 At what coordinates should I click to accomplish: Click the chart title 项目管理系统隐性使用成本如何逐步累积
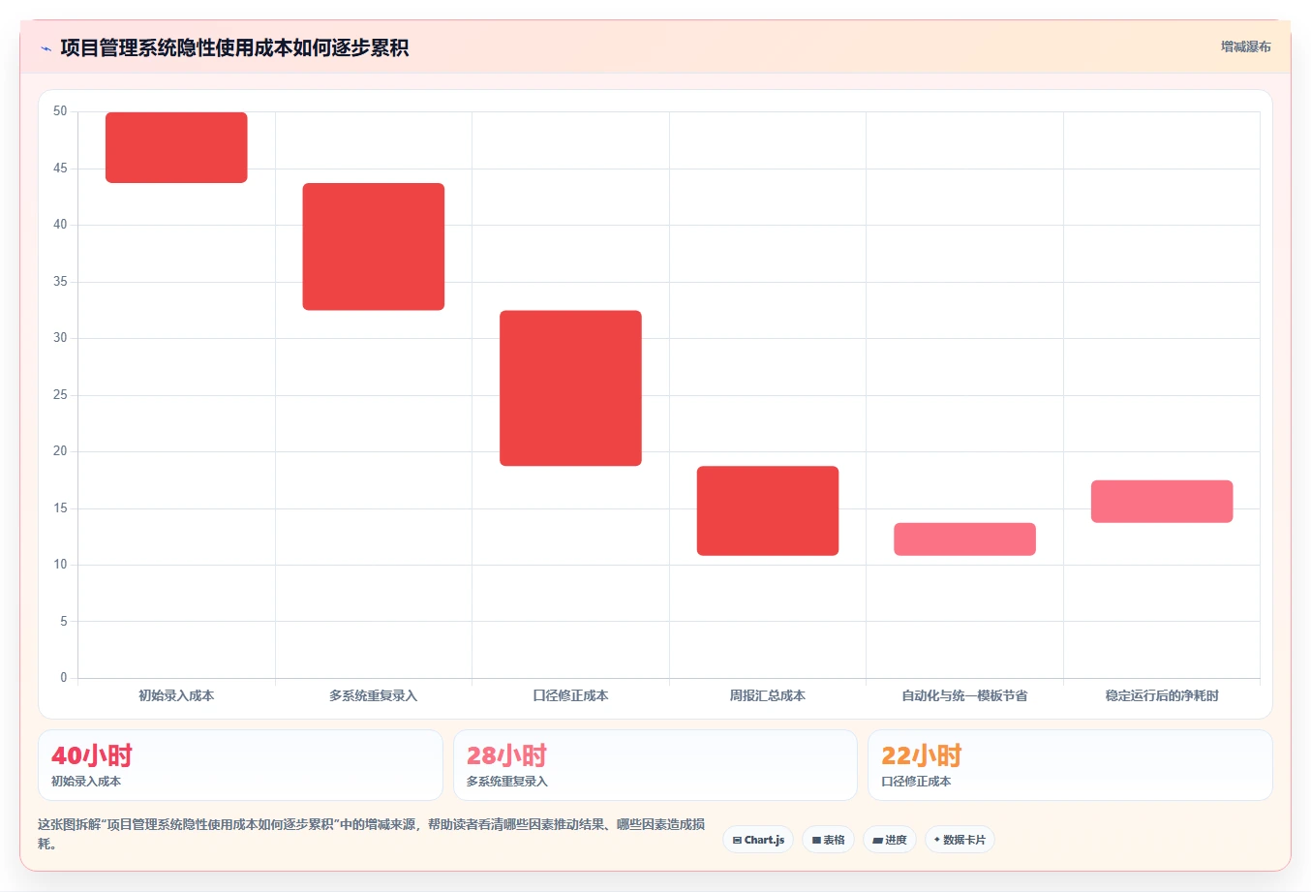pos(234,47)
